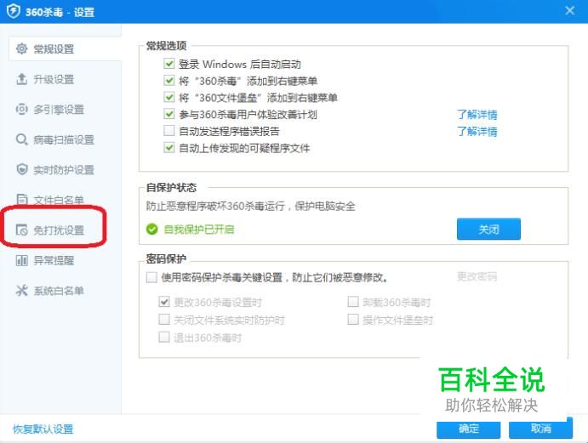
Task: Check 关闭文件系统实时防护时 option
Action: point(164,320)
